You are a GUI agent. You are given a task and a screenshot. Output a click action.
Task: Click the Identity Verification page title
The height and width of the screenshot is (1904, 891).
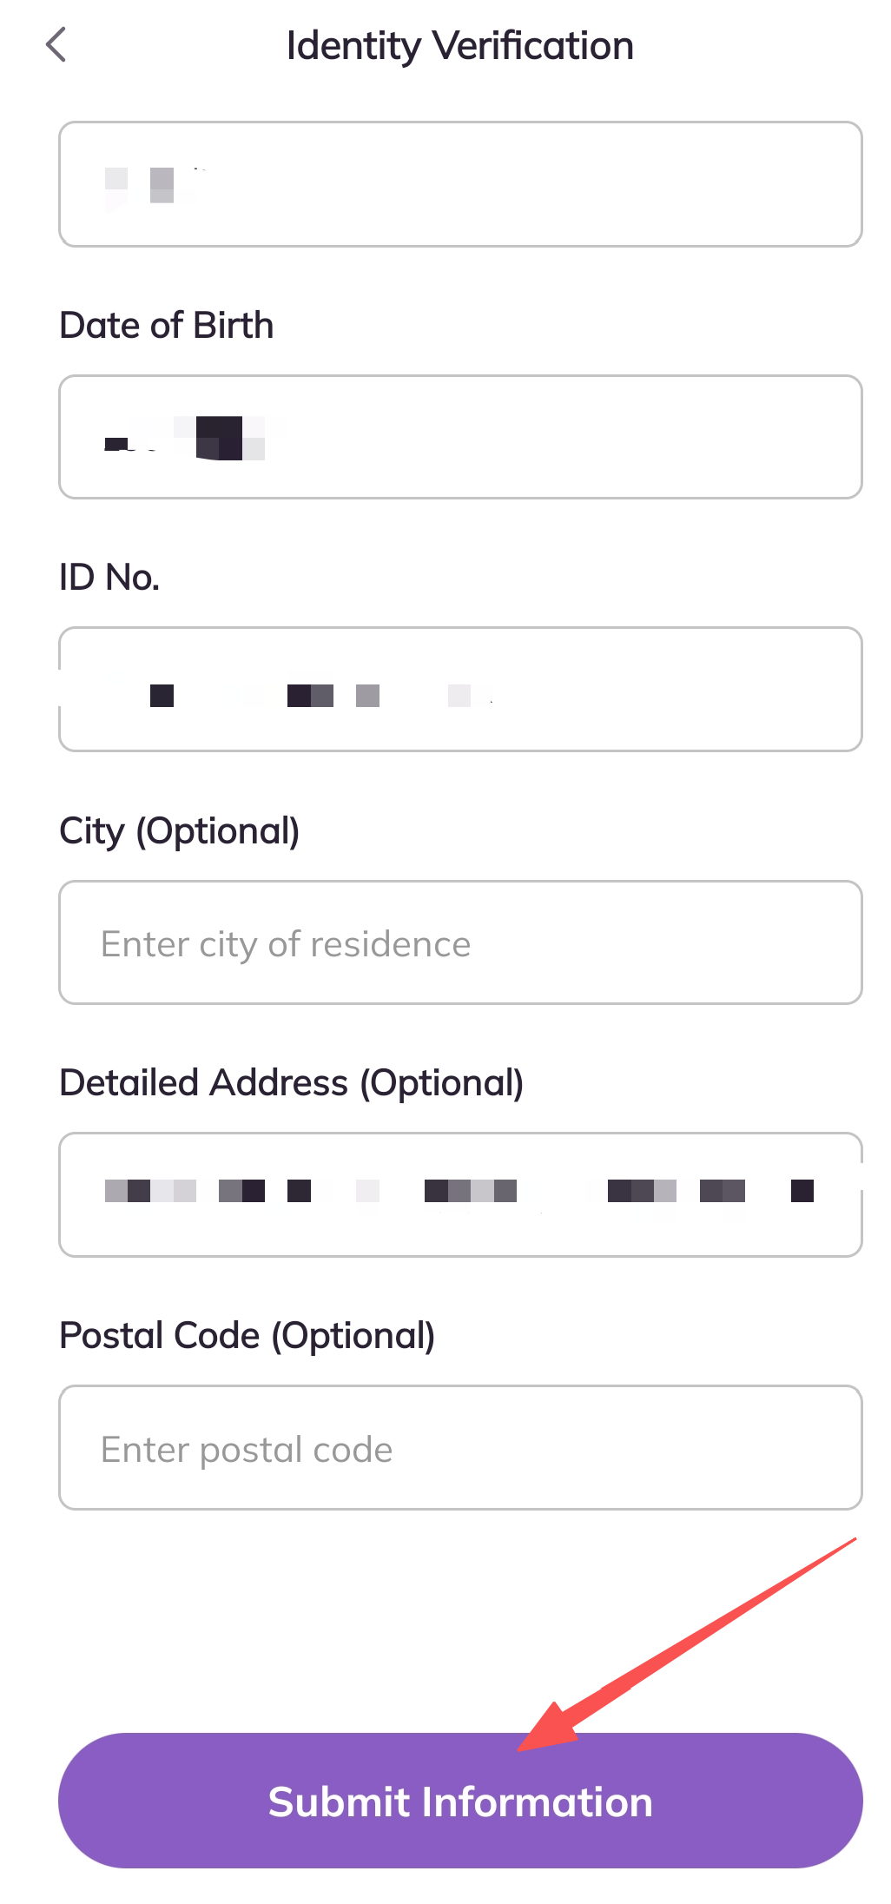click(x=459, y=46)
